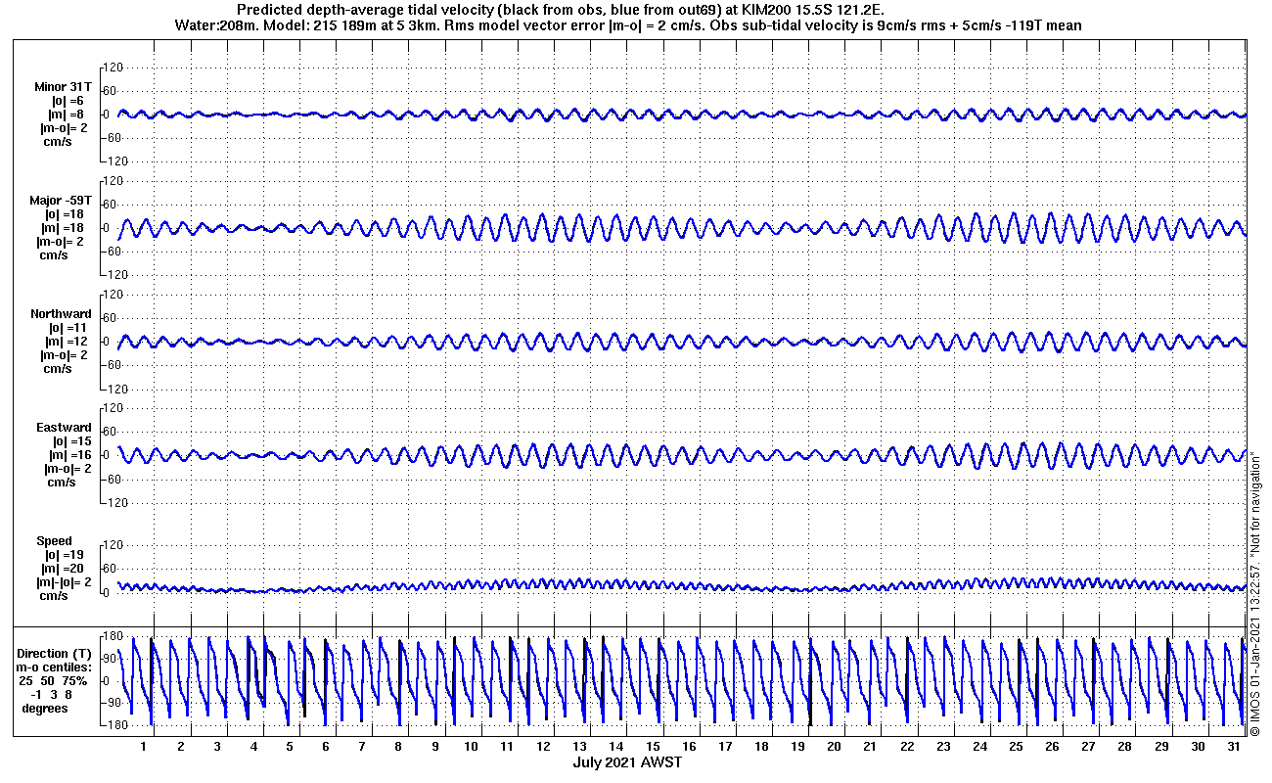
Task: Click the '|o| =18' value under Major
Action: click(65, 214)
